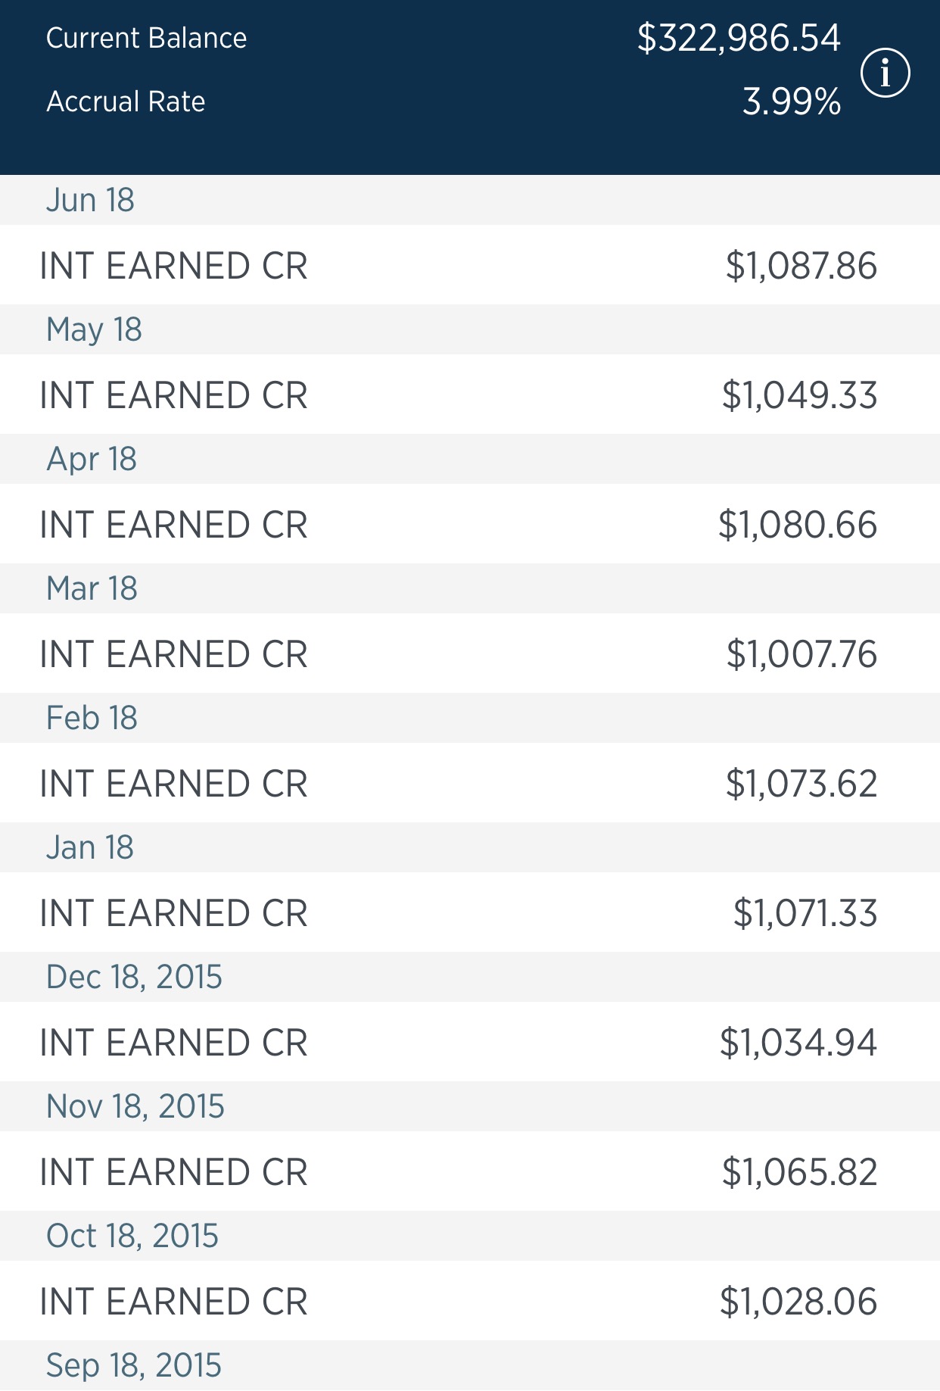Tap the Nov 18, 2015 date header
The height and width of the screenshot is (1391, 940).
[x=135, y=1106]
